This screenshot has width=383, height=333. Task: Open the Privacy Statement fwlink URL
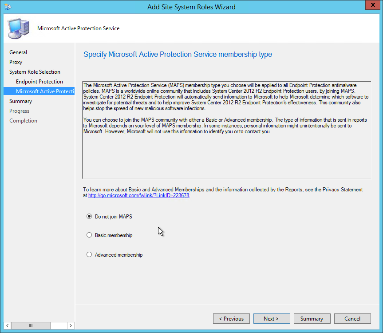(x=139, y=195)
